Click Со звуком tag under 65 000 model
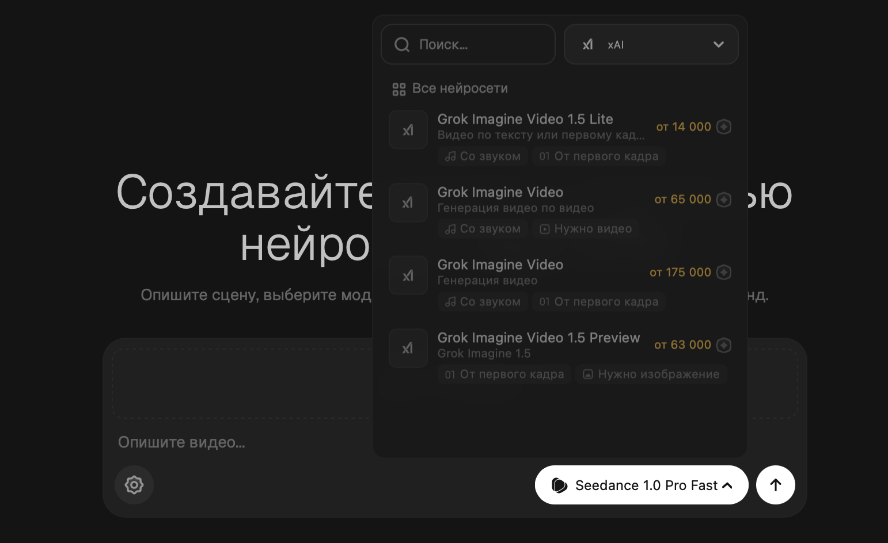Screen dimensions: 888x543 483,229
